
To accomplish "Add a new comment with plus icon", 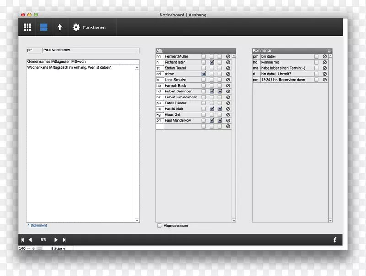I will coord(329,51).
